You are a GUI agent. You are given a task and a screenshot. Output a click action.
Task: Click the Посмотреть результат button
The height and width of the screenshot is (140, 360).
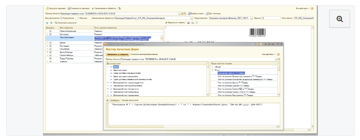click(x=65, y=23)
